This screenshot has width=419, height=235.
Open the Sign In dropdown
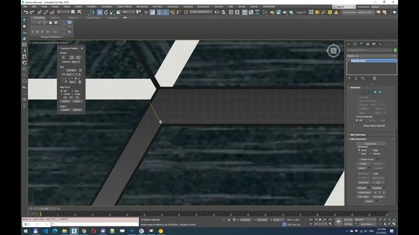click(344, 7)
